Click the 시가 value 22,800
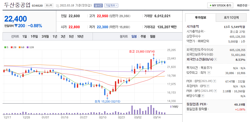This screenshot has height=122, width=252. (x=74, y=27)
